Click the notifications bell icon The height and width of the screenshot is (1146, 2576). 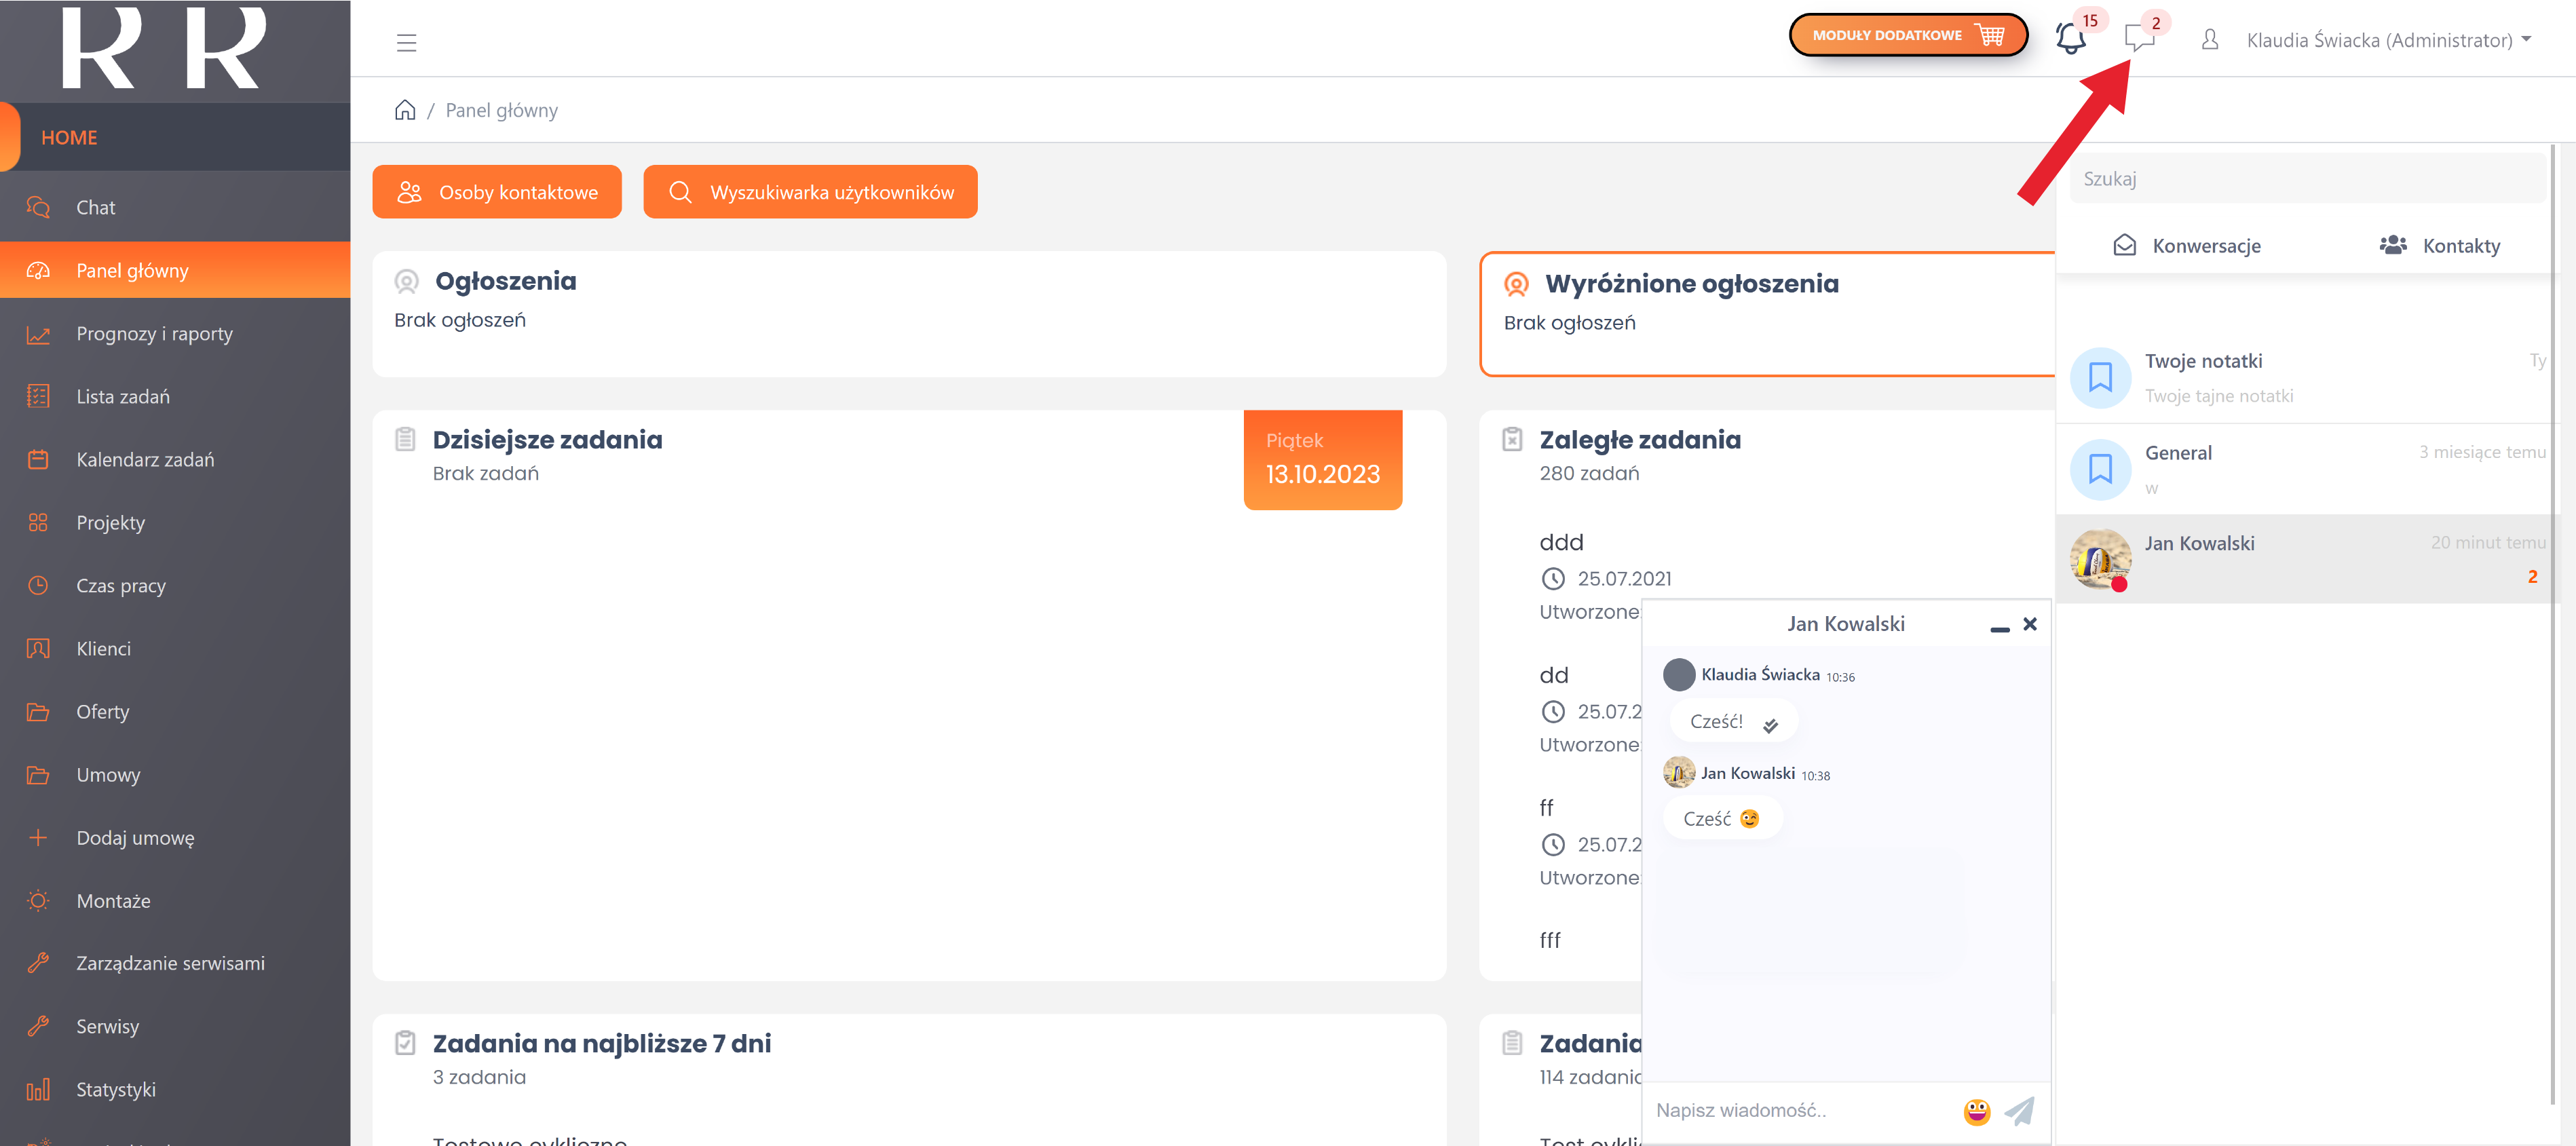point(2069,39)
